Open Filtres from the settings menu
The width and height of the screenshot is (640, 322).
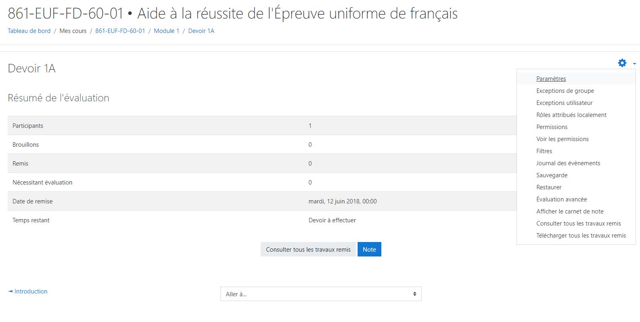[544, 151]
